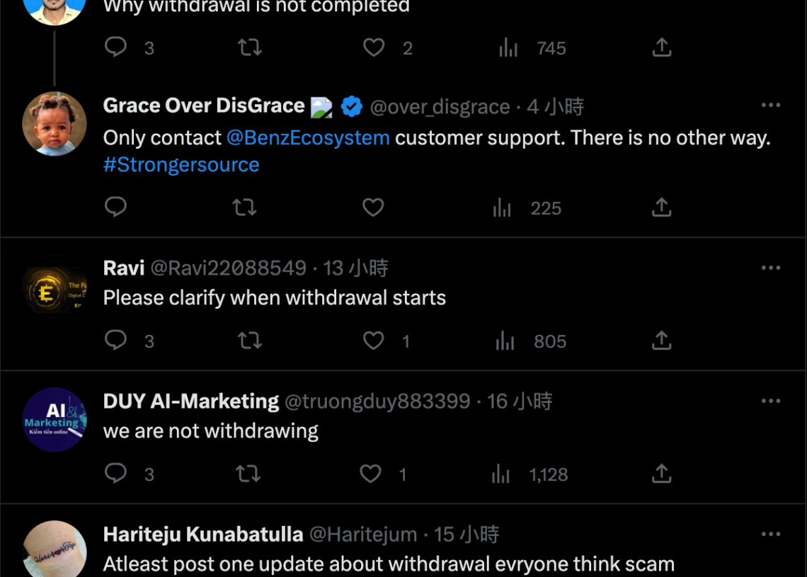
Task: Open more options for Grace Over DisGrace's tweet
Action: point(770,105)
